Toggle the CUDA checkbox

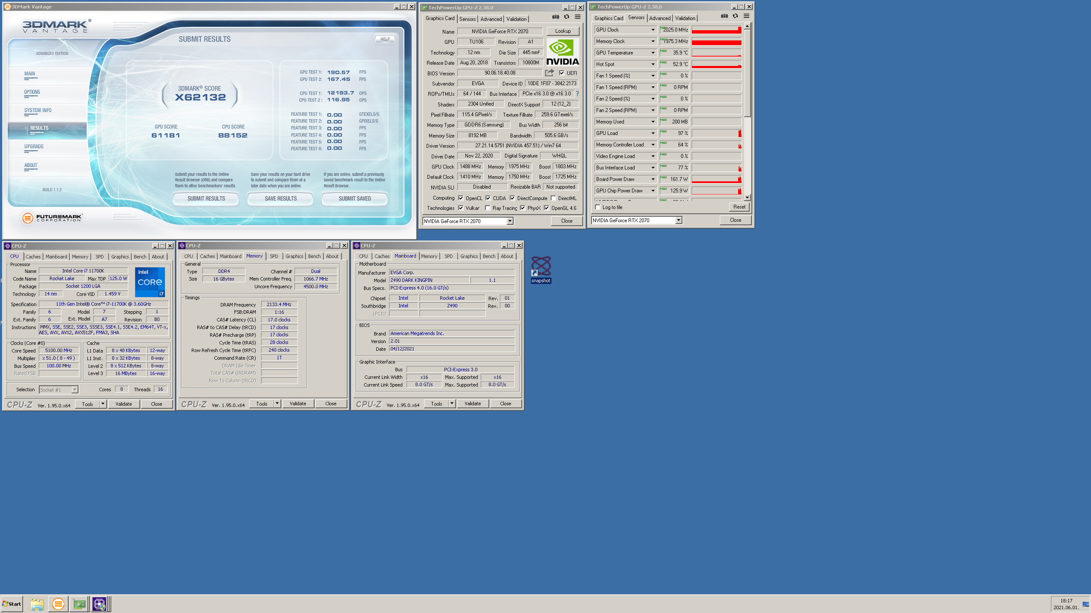click(488, 198)
